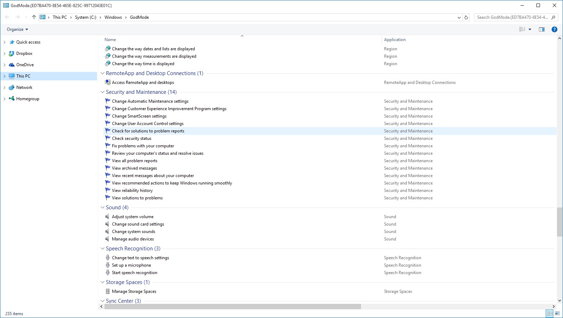Click the refresh button in address bar
Screen dimensions: 563x318
tap(466, 17)
